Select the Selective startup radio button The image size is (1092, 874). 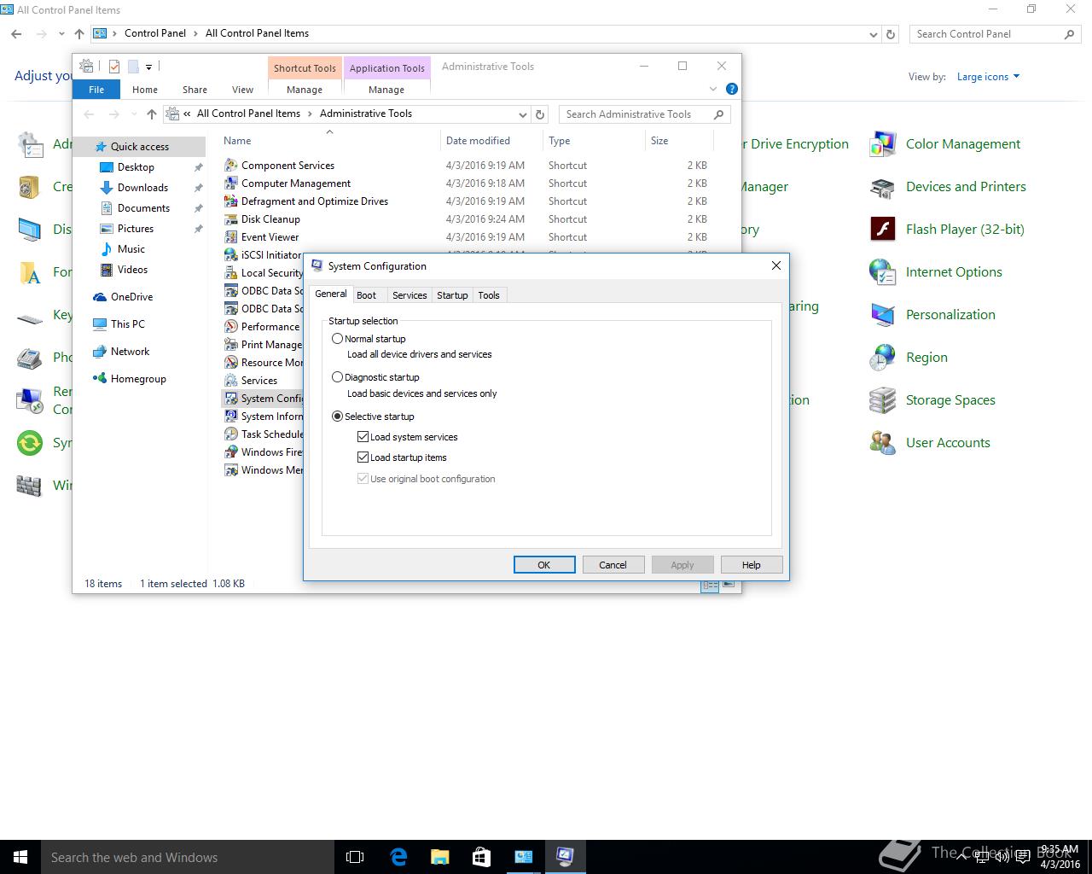[338, 417]
